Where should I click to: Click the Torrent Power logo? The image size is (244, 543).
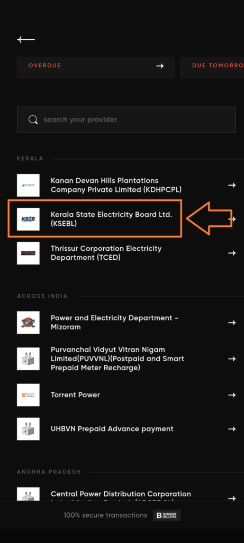[28, 395]
